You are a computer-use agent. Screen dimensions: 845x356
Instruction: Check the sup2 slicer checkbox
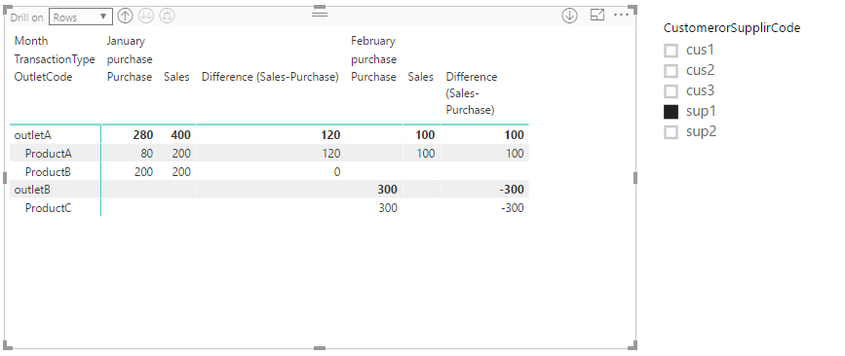(671, 132)
